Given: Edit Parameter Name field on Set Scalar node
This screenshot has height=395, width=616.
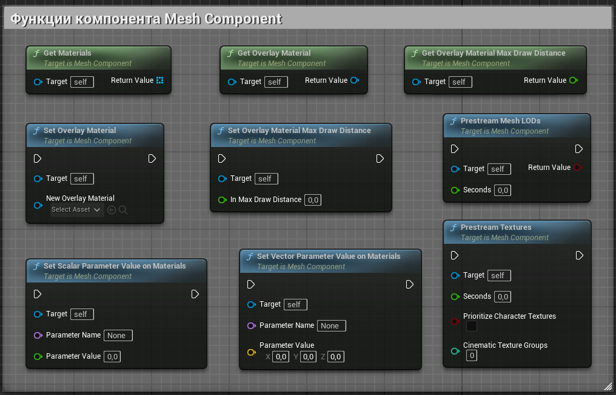Looking at the screenshot, I should tap(118, 336).
